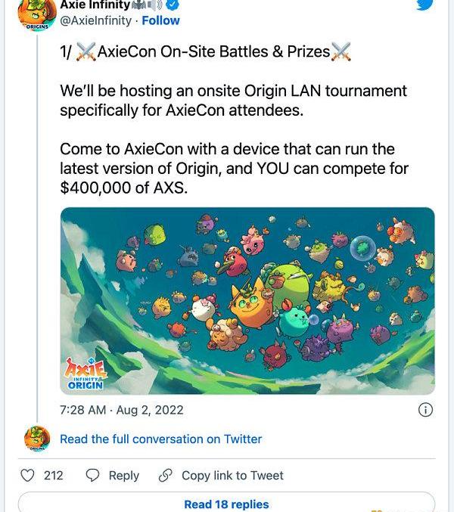Open the tweet info circle icon

425,410
